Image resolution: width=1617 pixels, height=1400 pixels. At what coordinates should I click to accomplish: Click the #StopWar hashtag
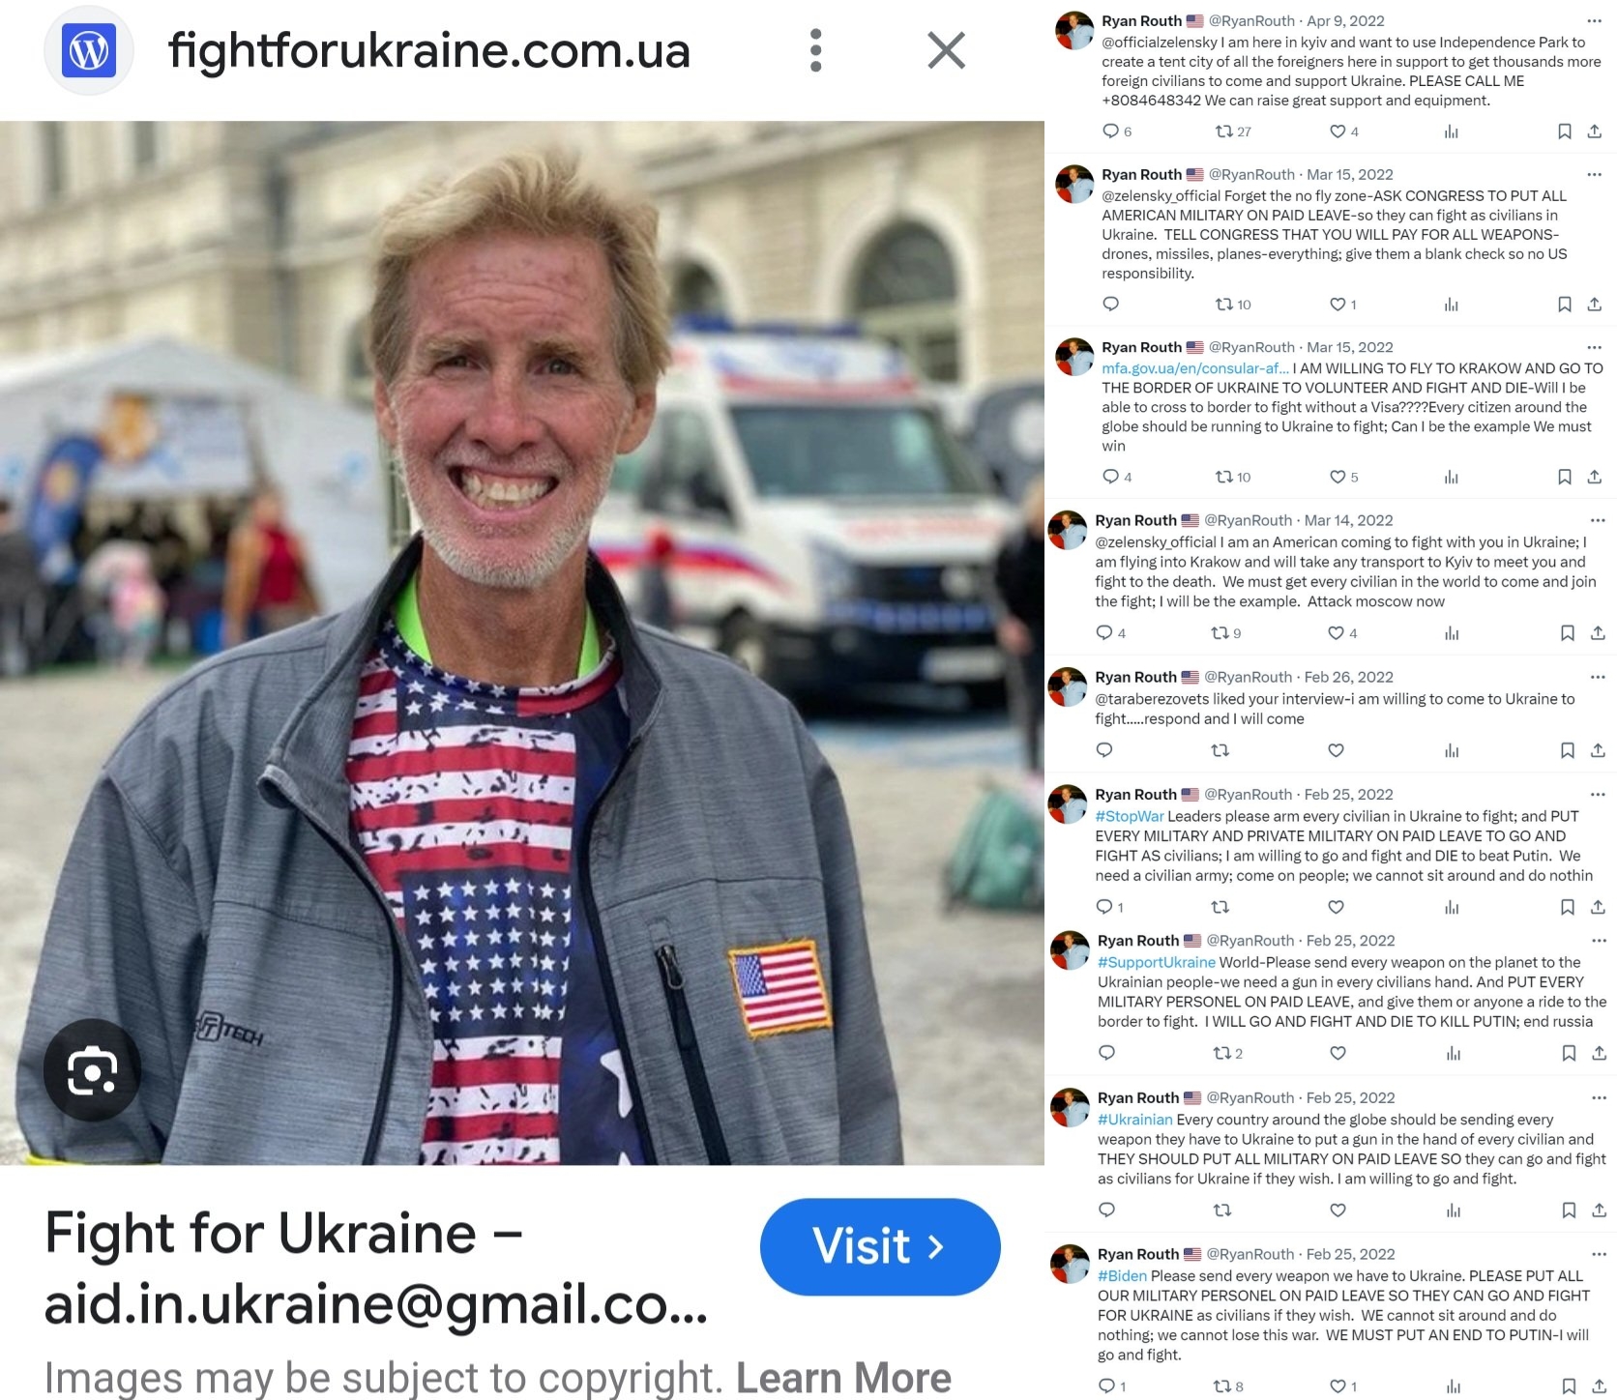[1130, 816]
